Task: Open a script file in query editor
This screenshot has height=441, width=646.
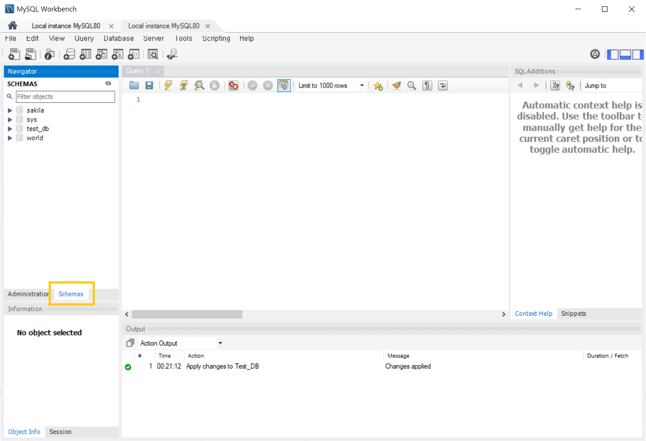Action: point(134,85)
